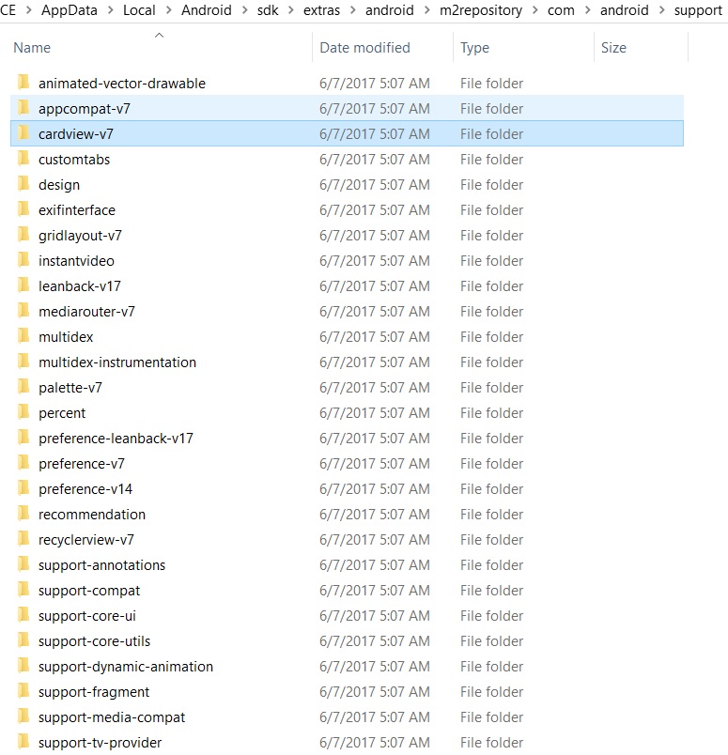Viewport: 728px width, 755px height.
Task: Click folder icon next to support-core-utils
Action: (x=23, y=640)
